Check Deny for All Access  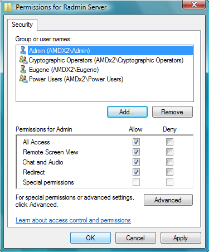[169, 142]
